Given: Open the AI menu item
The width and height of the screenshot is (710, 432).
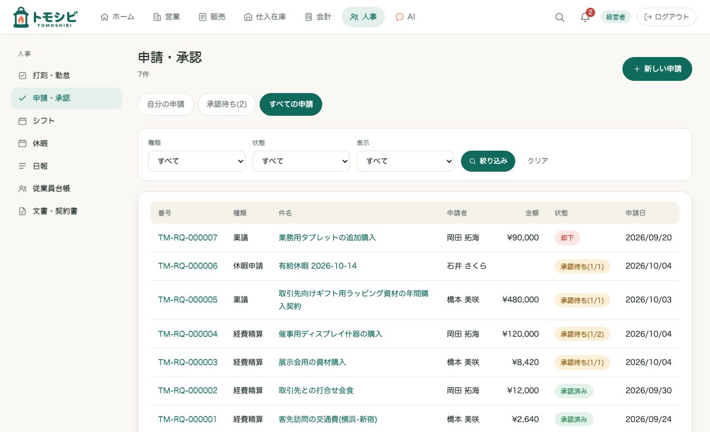Looking at the screenshot, I should [x=405, y=17].
